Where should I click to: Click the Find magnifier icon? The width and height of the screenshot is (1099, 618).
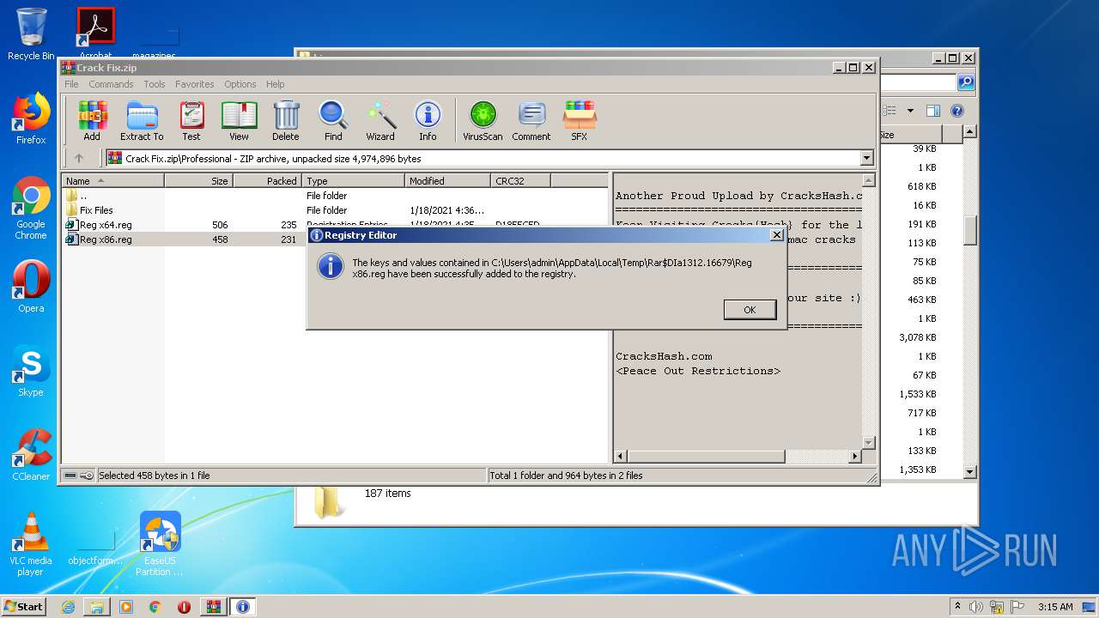coord(333,120)
